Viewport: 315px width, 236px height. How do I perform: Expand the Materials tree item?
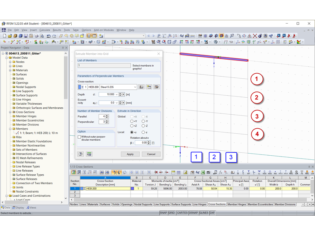(x=10, y=70)
